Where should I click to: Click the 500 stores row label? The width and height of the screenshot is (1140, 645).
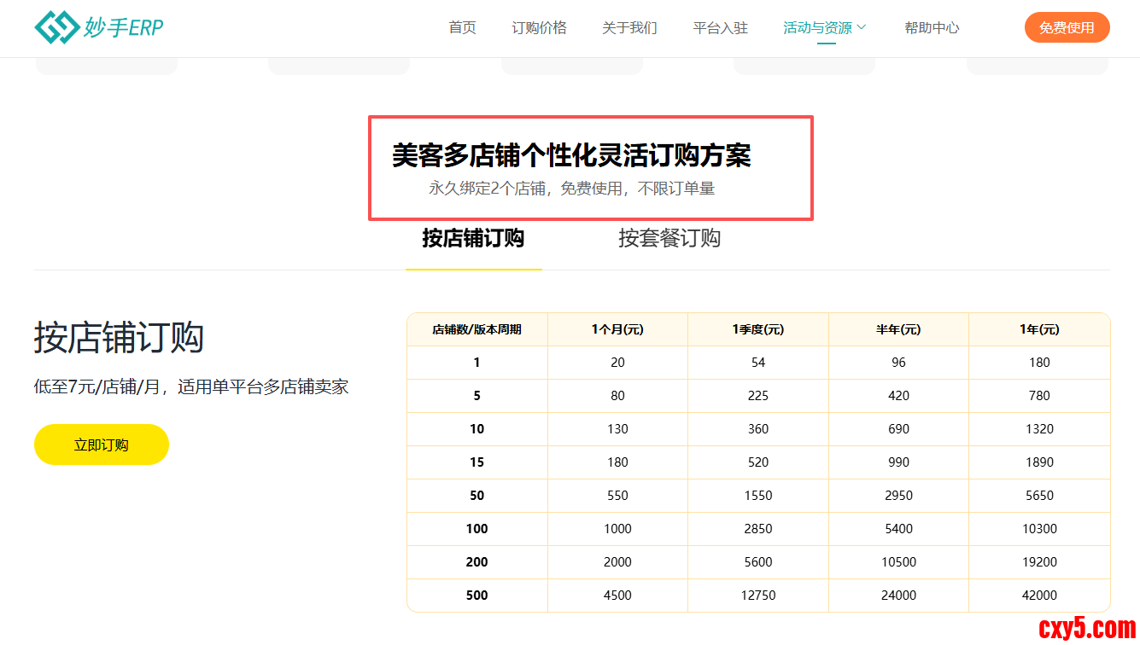coord(476,596)
